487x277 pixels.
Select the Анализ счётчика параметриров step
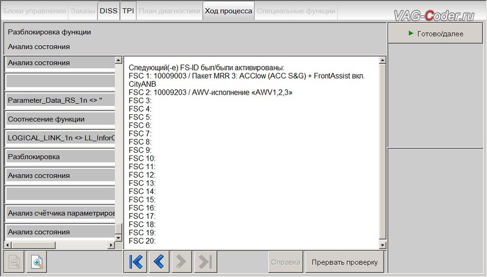(x=60, y=213)
